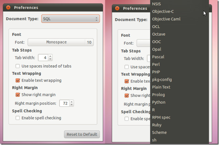This screenshot has width=219, height=145.
Task: Select Plain Text from the list
Action: point(179,87)
